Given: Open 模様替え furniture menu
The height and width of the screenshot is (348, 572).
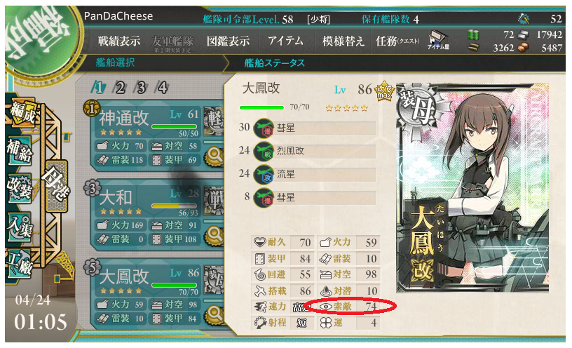Looking at the screenshot, I should pyautogui.click(x=343, y=41).
